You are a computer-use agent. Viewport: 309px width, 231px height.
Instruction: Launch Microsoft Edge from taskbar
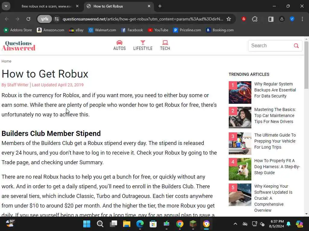pyautogui.click(x=140, y=224)
